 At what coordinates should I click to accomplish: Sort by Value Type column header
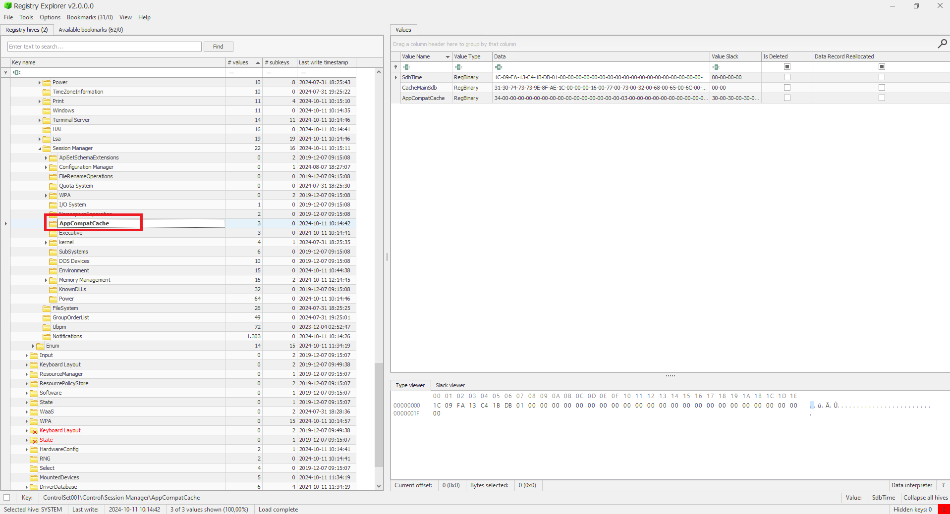[x=472, y=56]
